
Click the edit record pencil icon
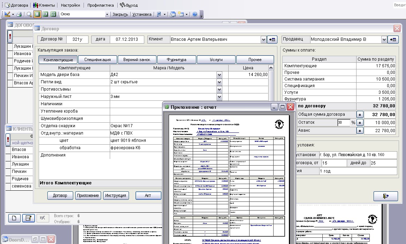(28, 218)
